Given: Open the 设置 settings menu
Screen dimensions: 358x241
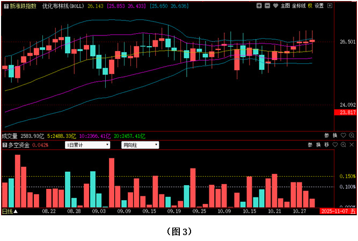Looking at the screenshot, I should tap(319, 5).
